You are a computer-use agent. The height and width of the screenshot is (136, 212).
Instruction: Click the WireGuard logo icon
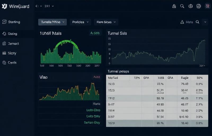point(4,6)
